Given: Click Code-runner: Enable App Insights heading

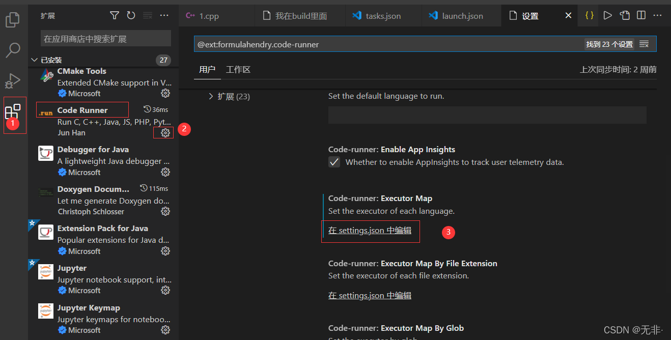Looking at the screenshot, I should click(x=392, y=150).
